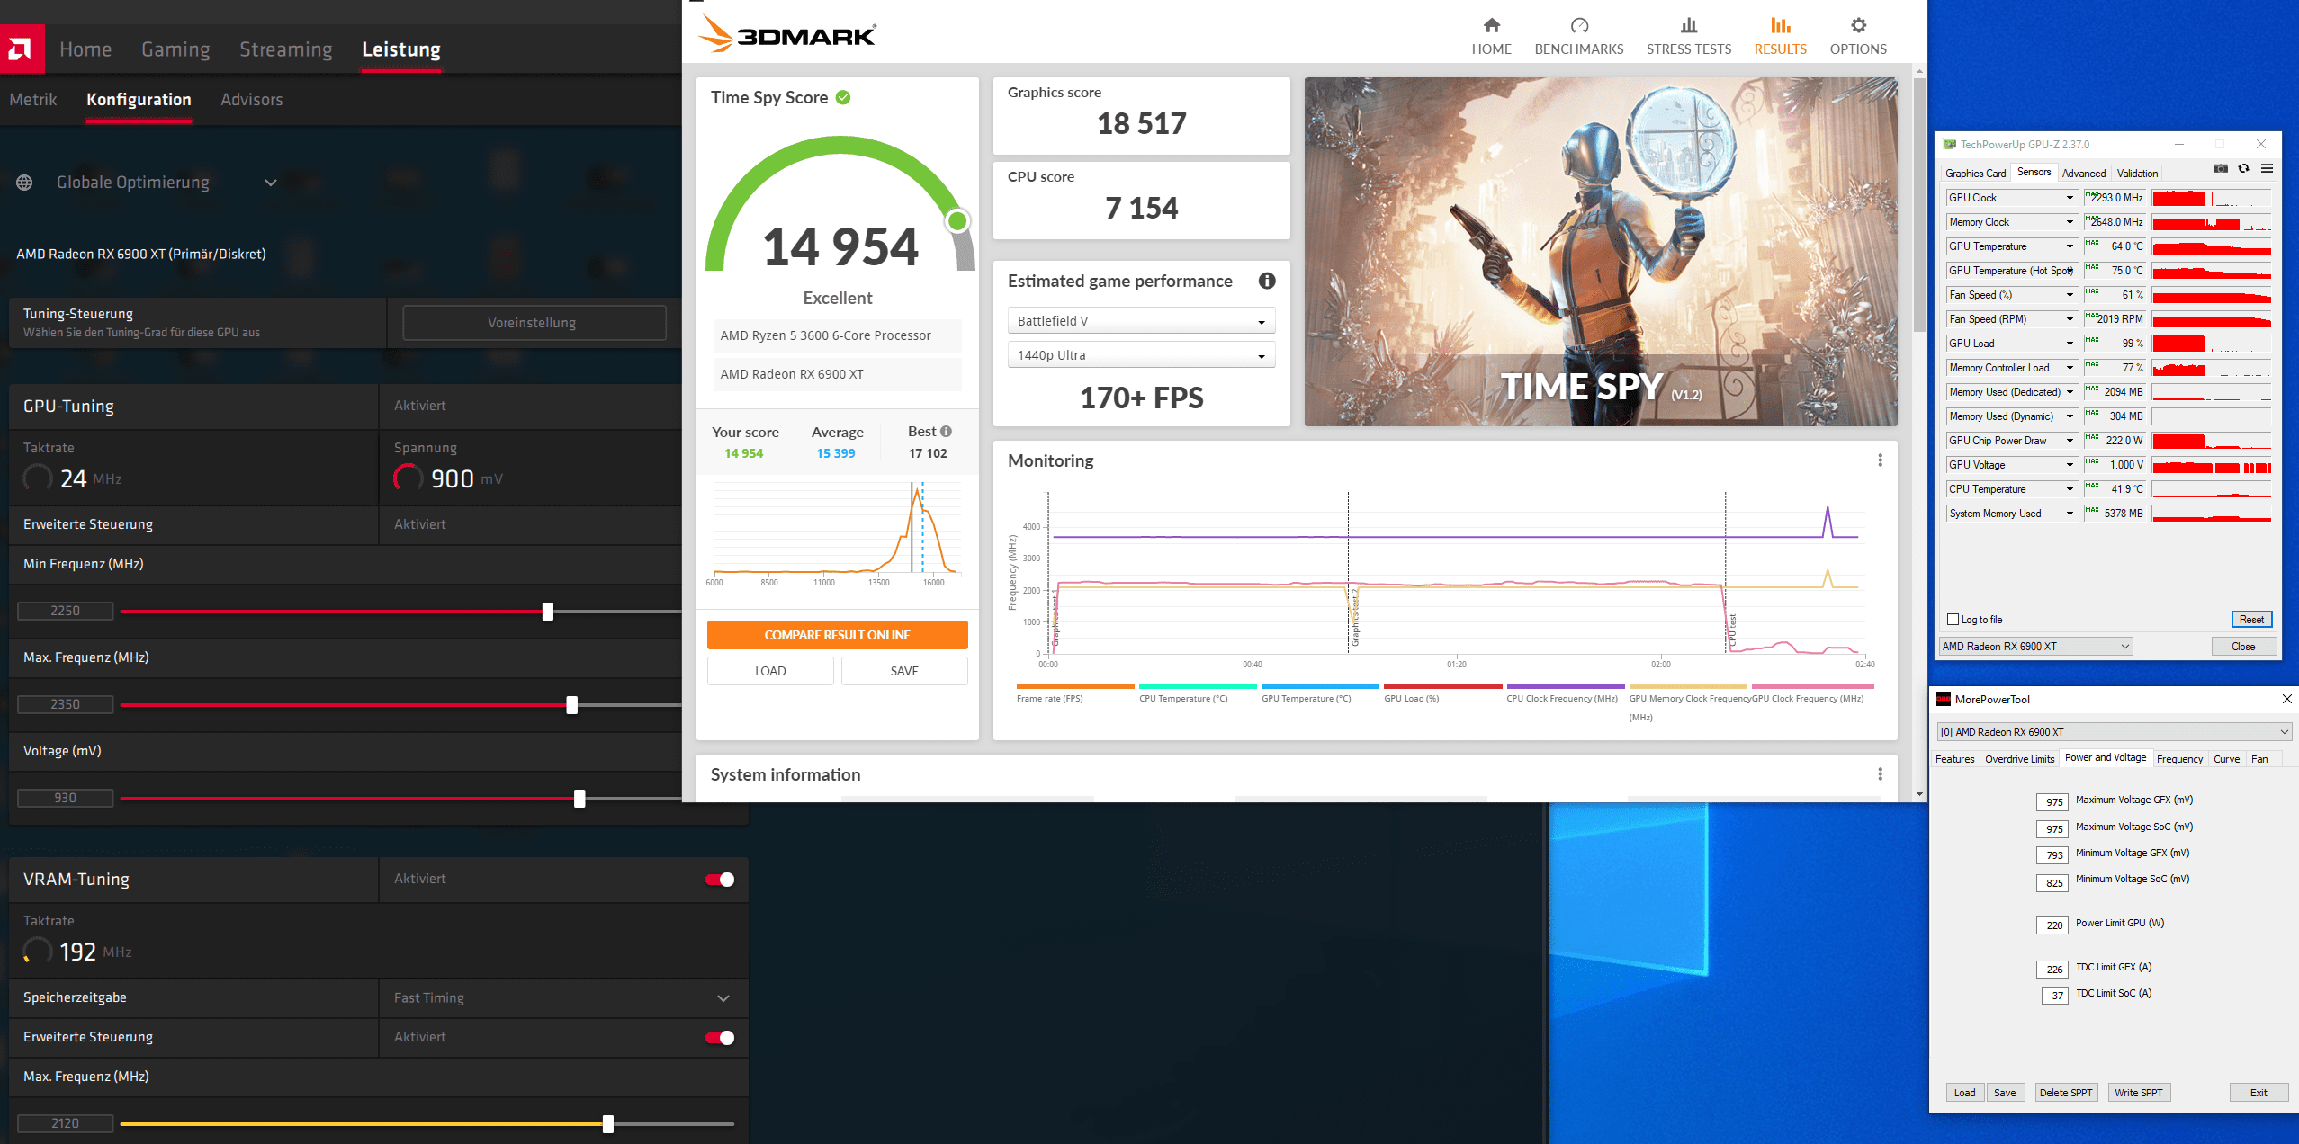Click GPU-Z refresh icon

click(x=2244, y=169)
